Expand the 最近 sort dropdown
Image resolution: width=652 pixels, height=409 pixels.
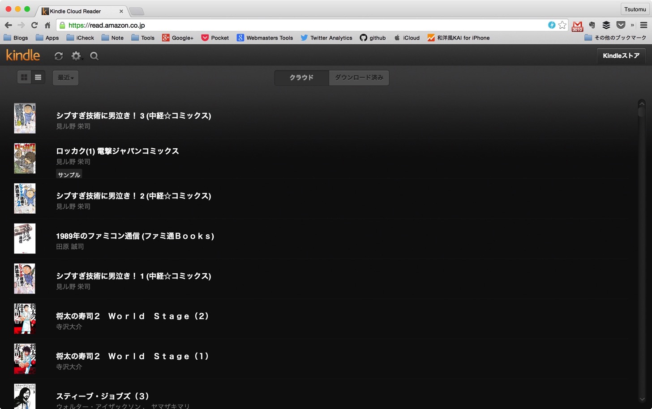pos(65,78)
